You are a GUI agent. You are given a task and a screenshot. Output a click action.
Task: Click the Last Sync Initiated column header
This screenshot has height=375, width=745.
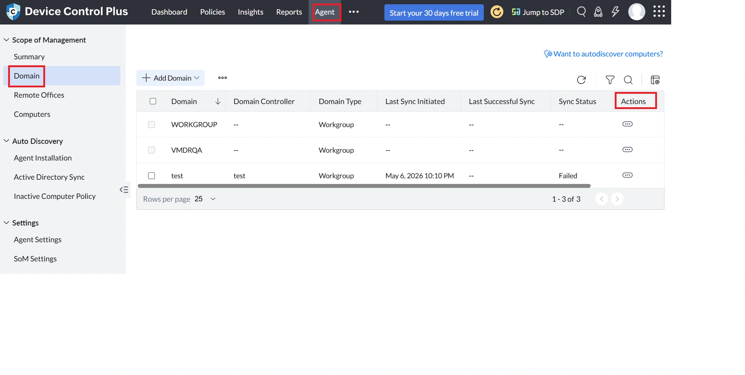coord(415,102)
